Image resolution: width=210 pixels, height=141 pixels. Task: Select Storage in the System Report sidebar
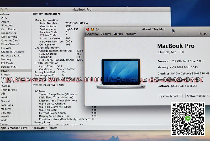pos(6,86)
